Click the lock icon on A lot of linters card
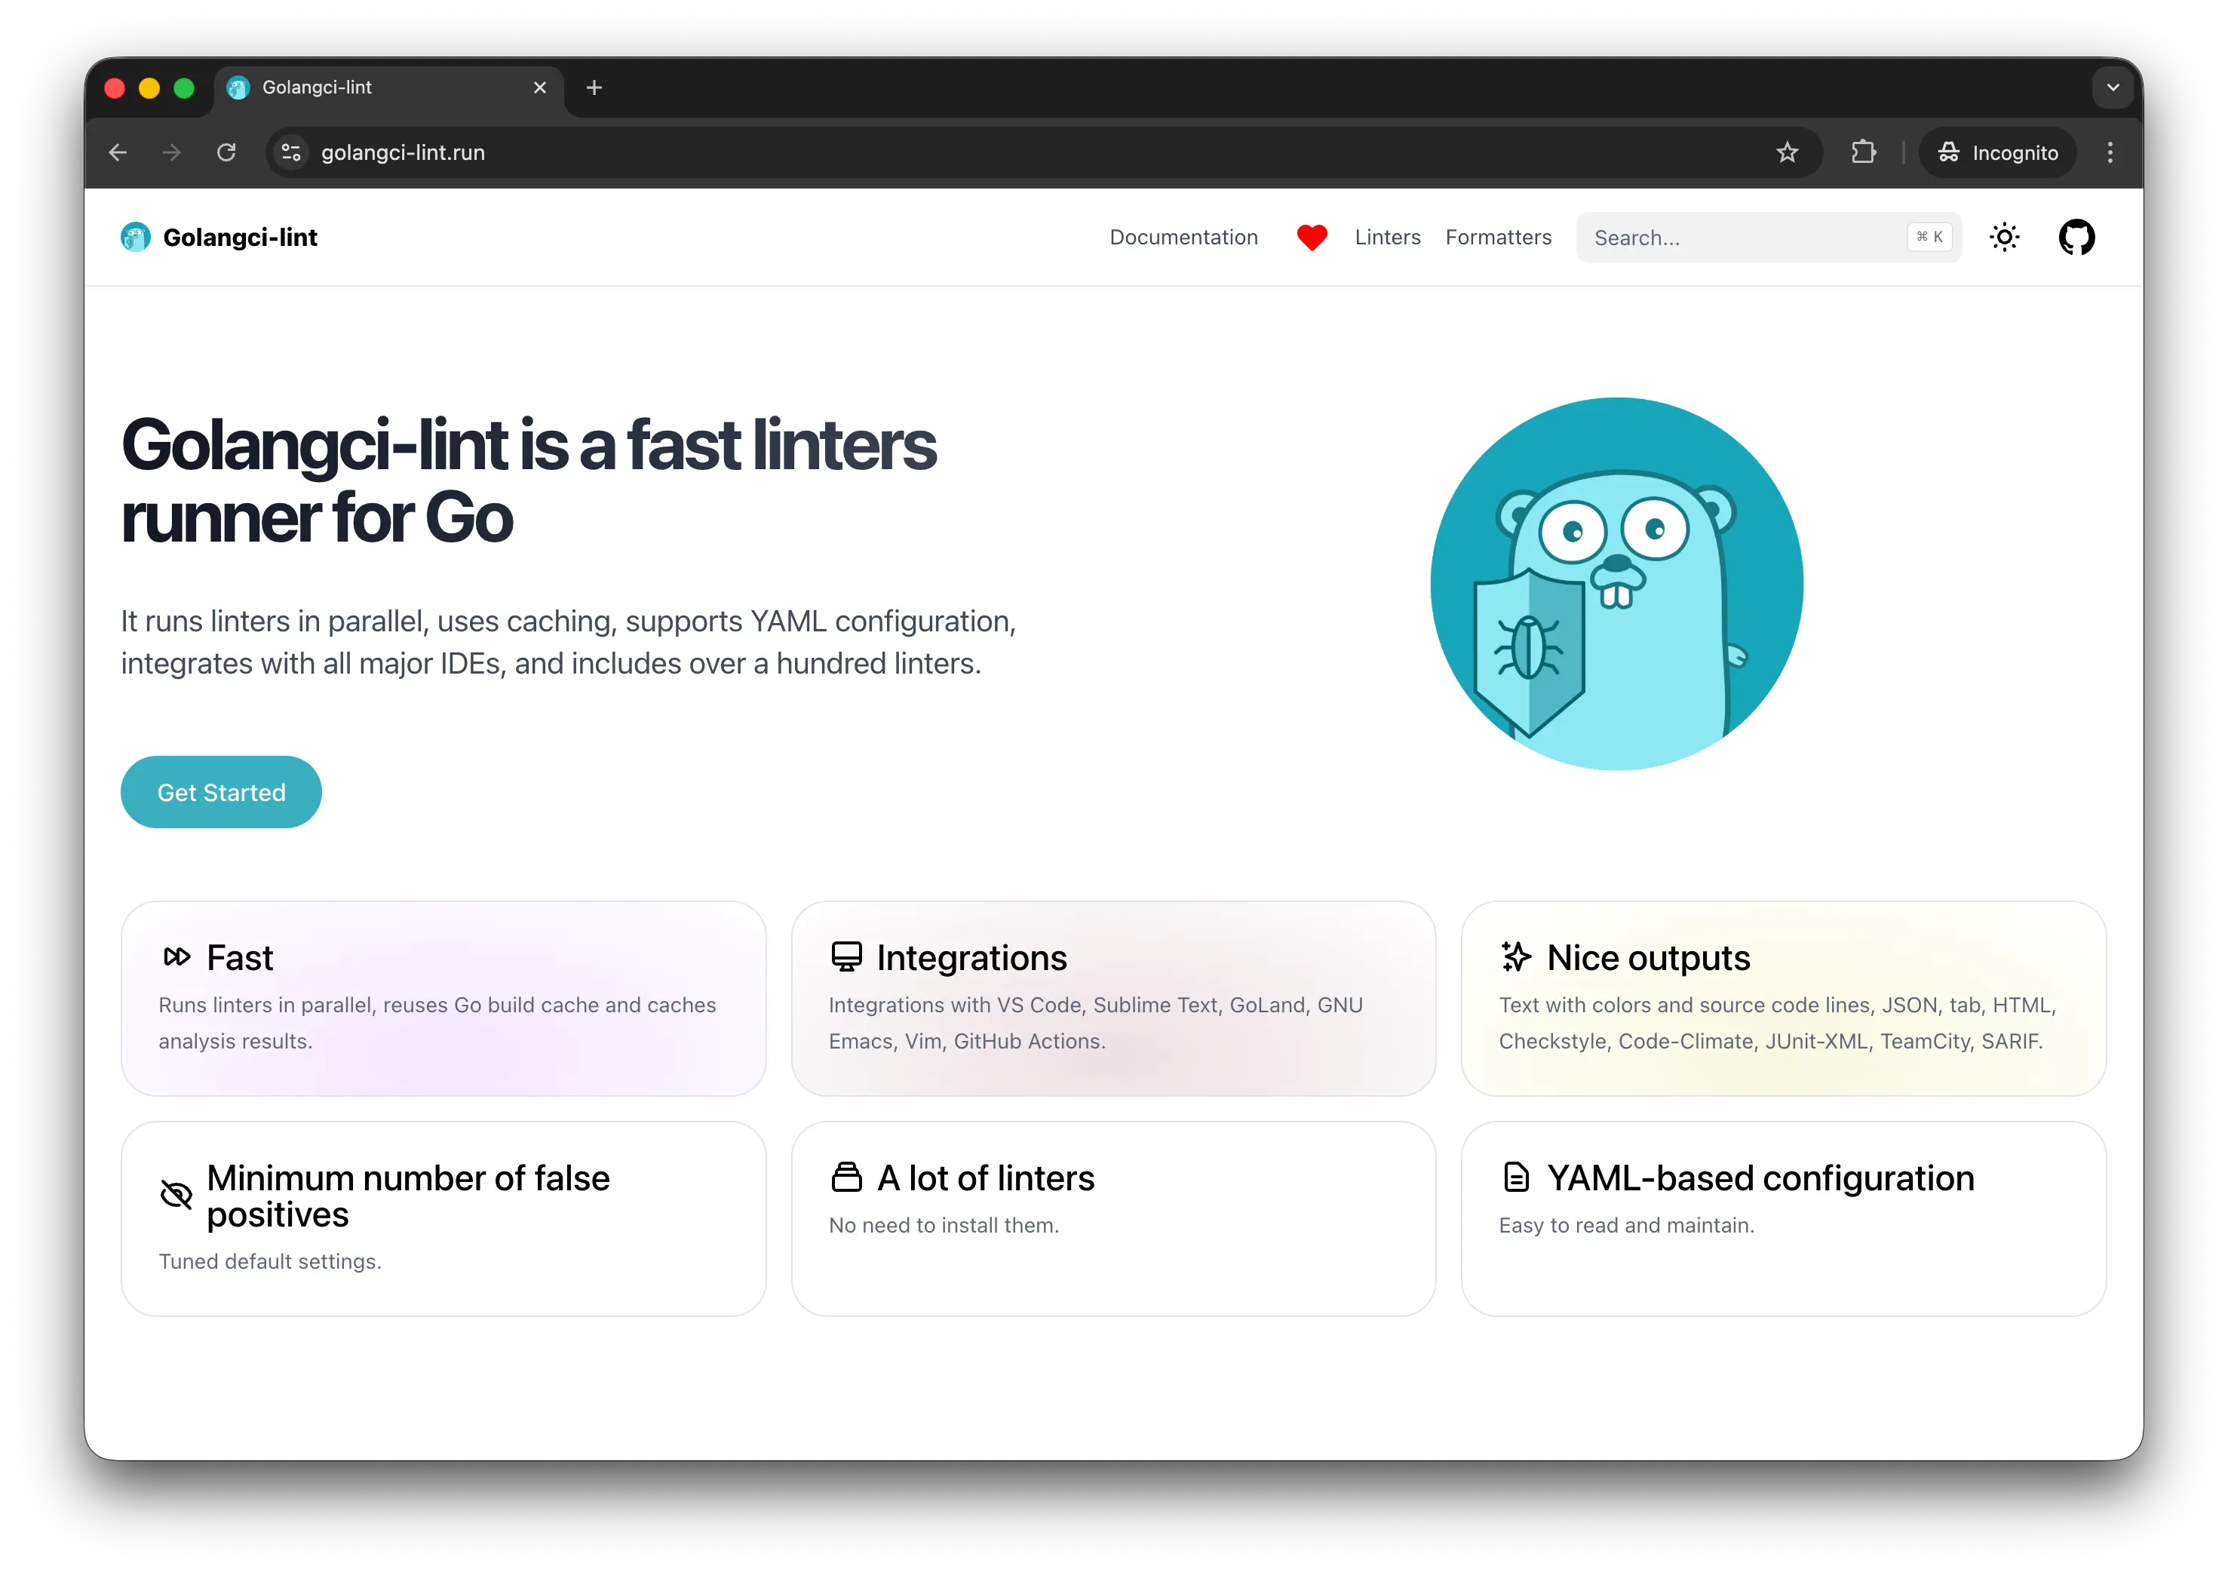Screen dimensions: 2228x1572 pos(846,1176)
